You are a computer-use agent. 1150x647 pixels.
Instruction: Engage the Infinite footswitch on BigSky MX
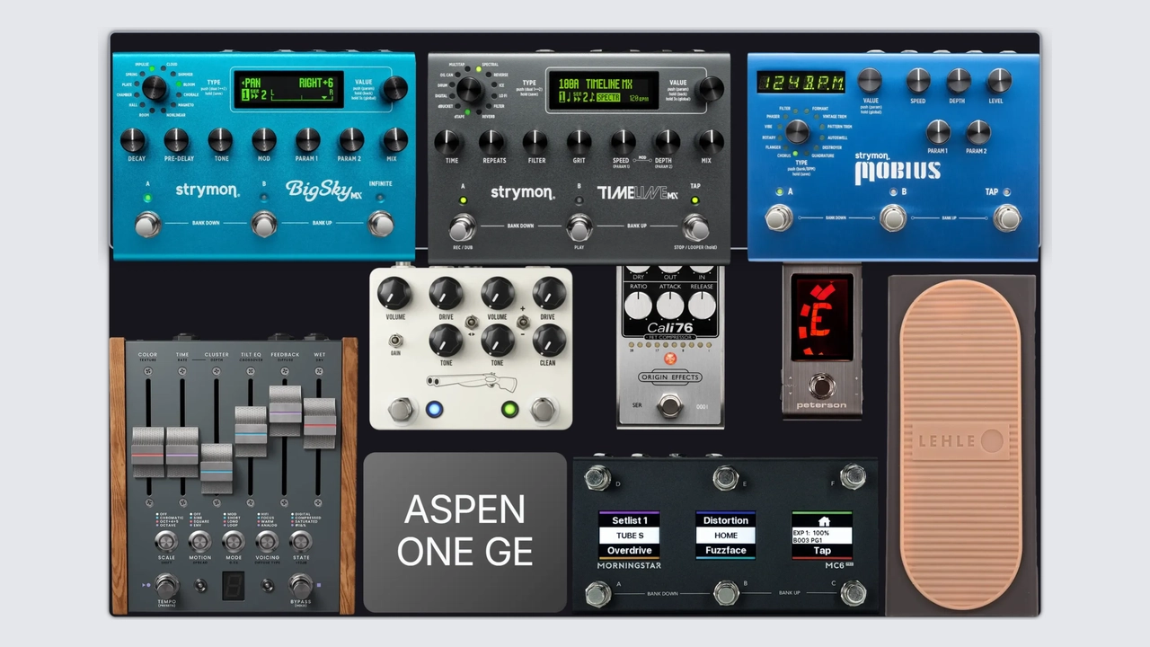coord(381,224)
